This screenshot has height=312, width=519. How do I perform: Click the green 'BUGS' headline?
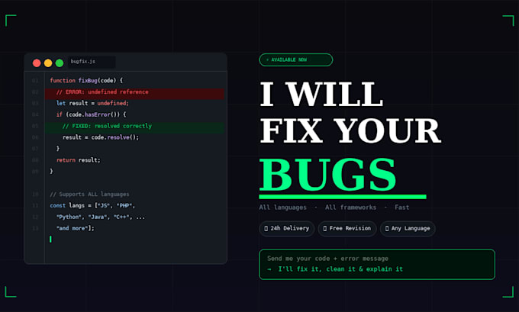tap(327, 175)
